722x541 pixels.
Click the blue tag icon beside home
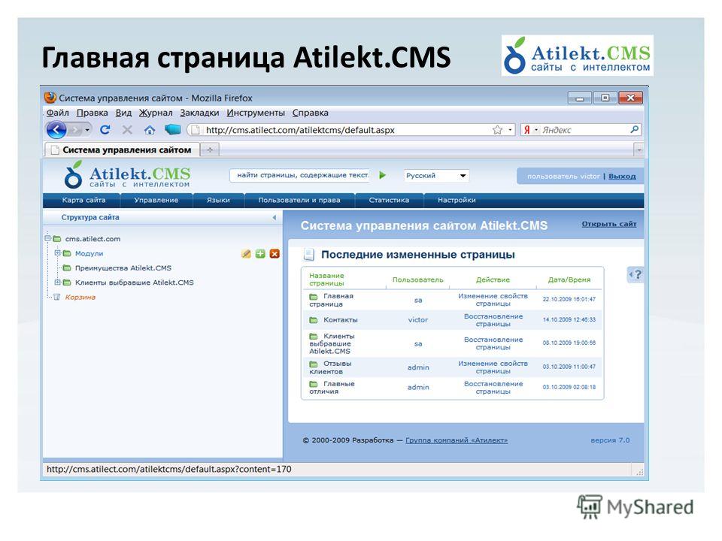click(173, 130)
